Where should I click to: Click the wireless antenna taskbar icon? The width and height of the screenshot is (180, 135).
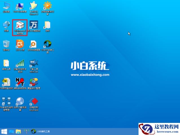[x=27, y=131]
